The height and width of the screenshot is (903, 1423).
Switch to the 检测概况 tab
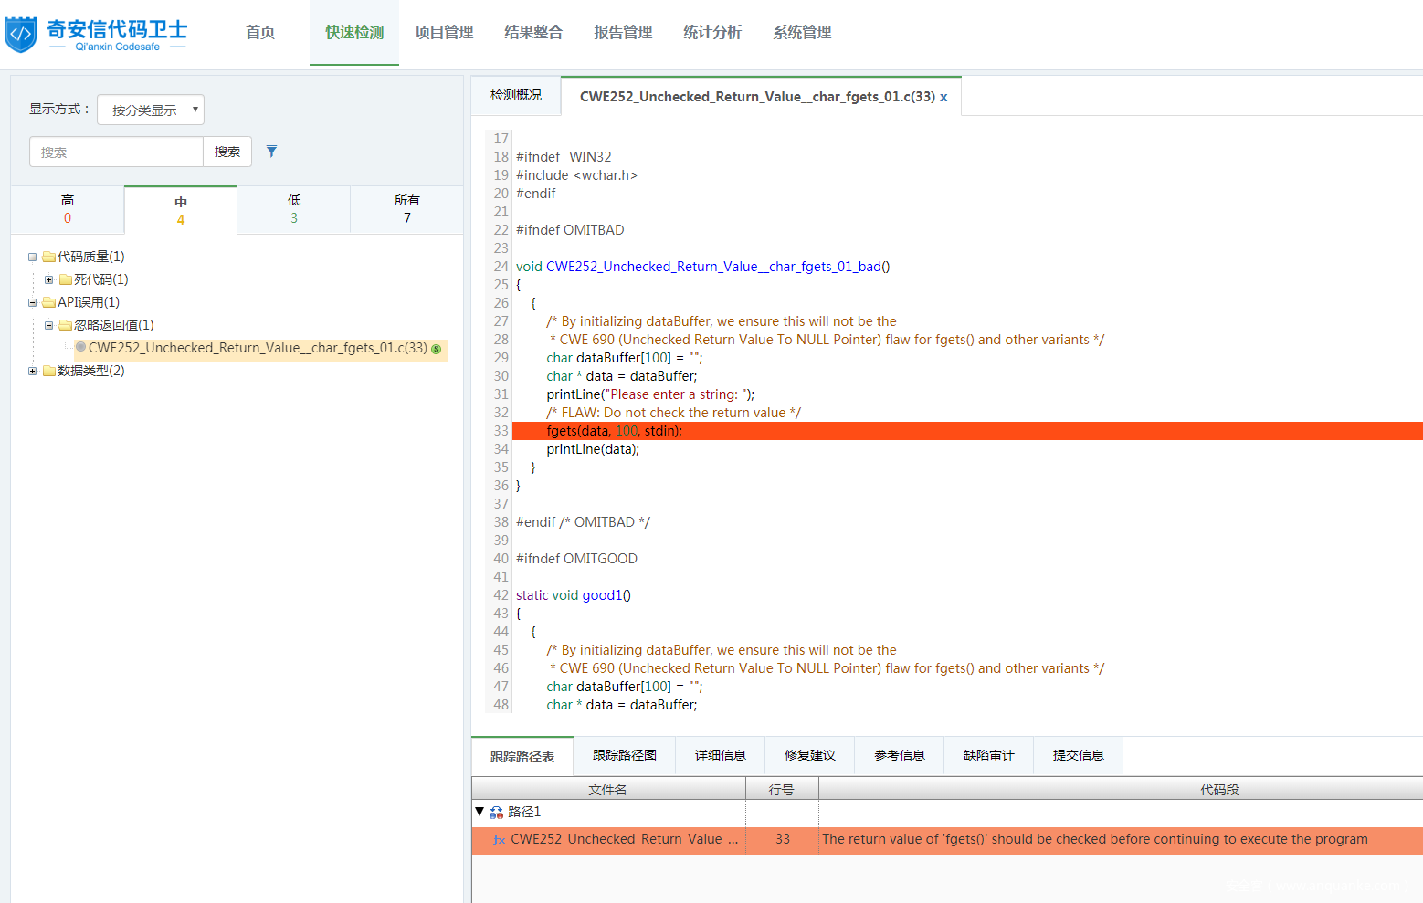(x=516, y=95)
